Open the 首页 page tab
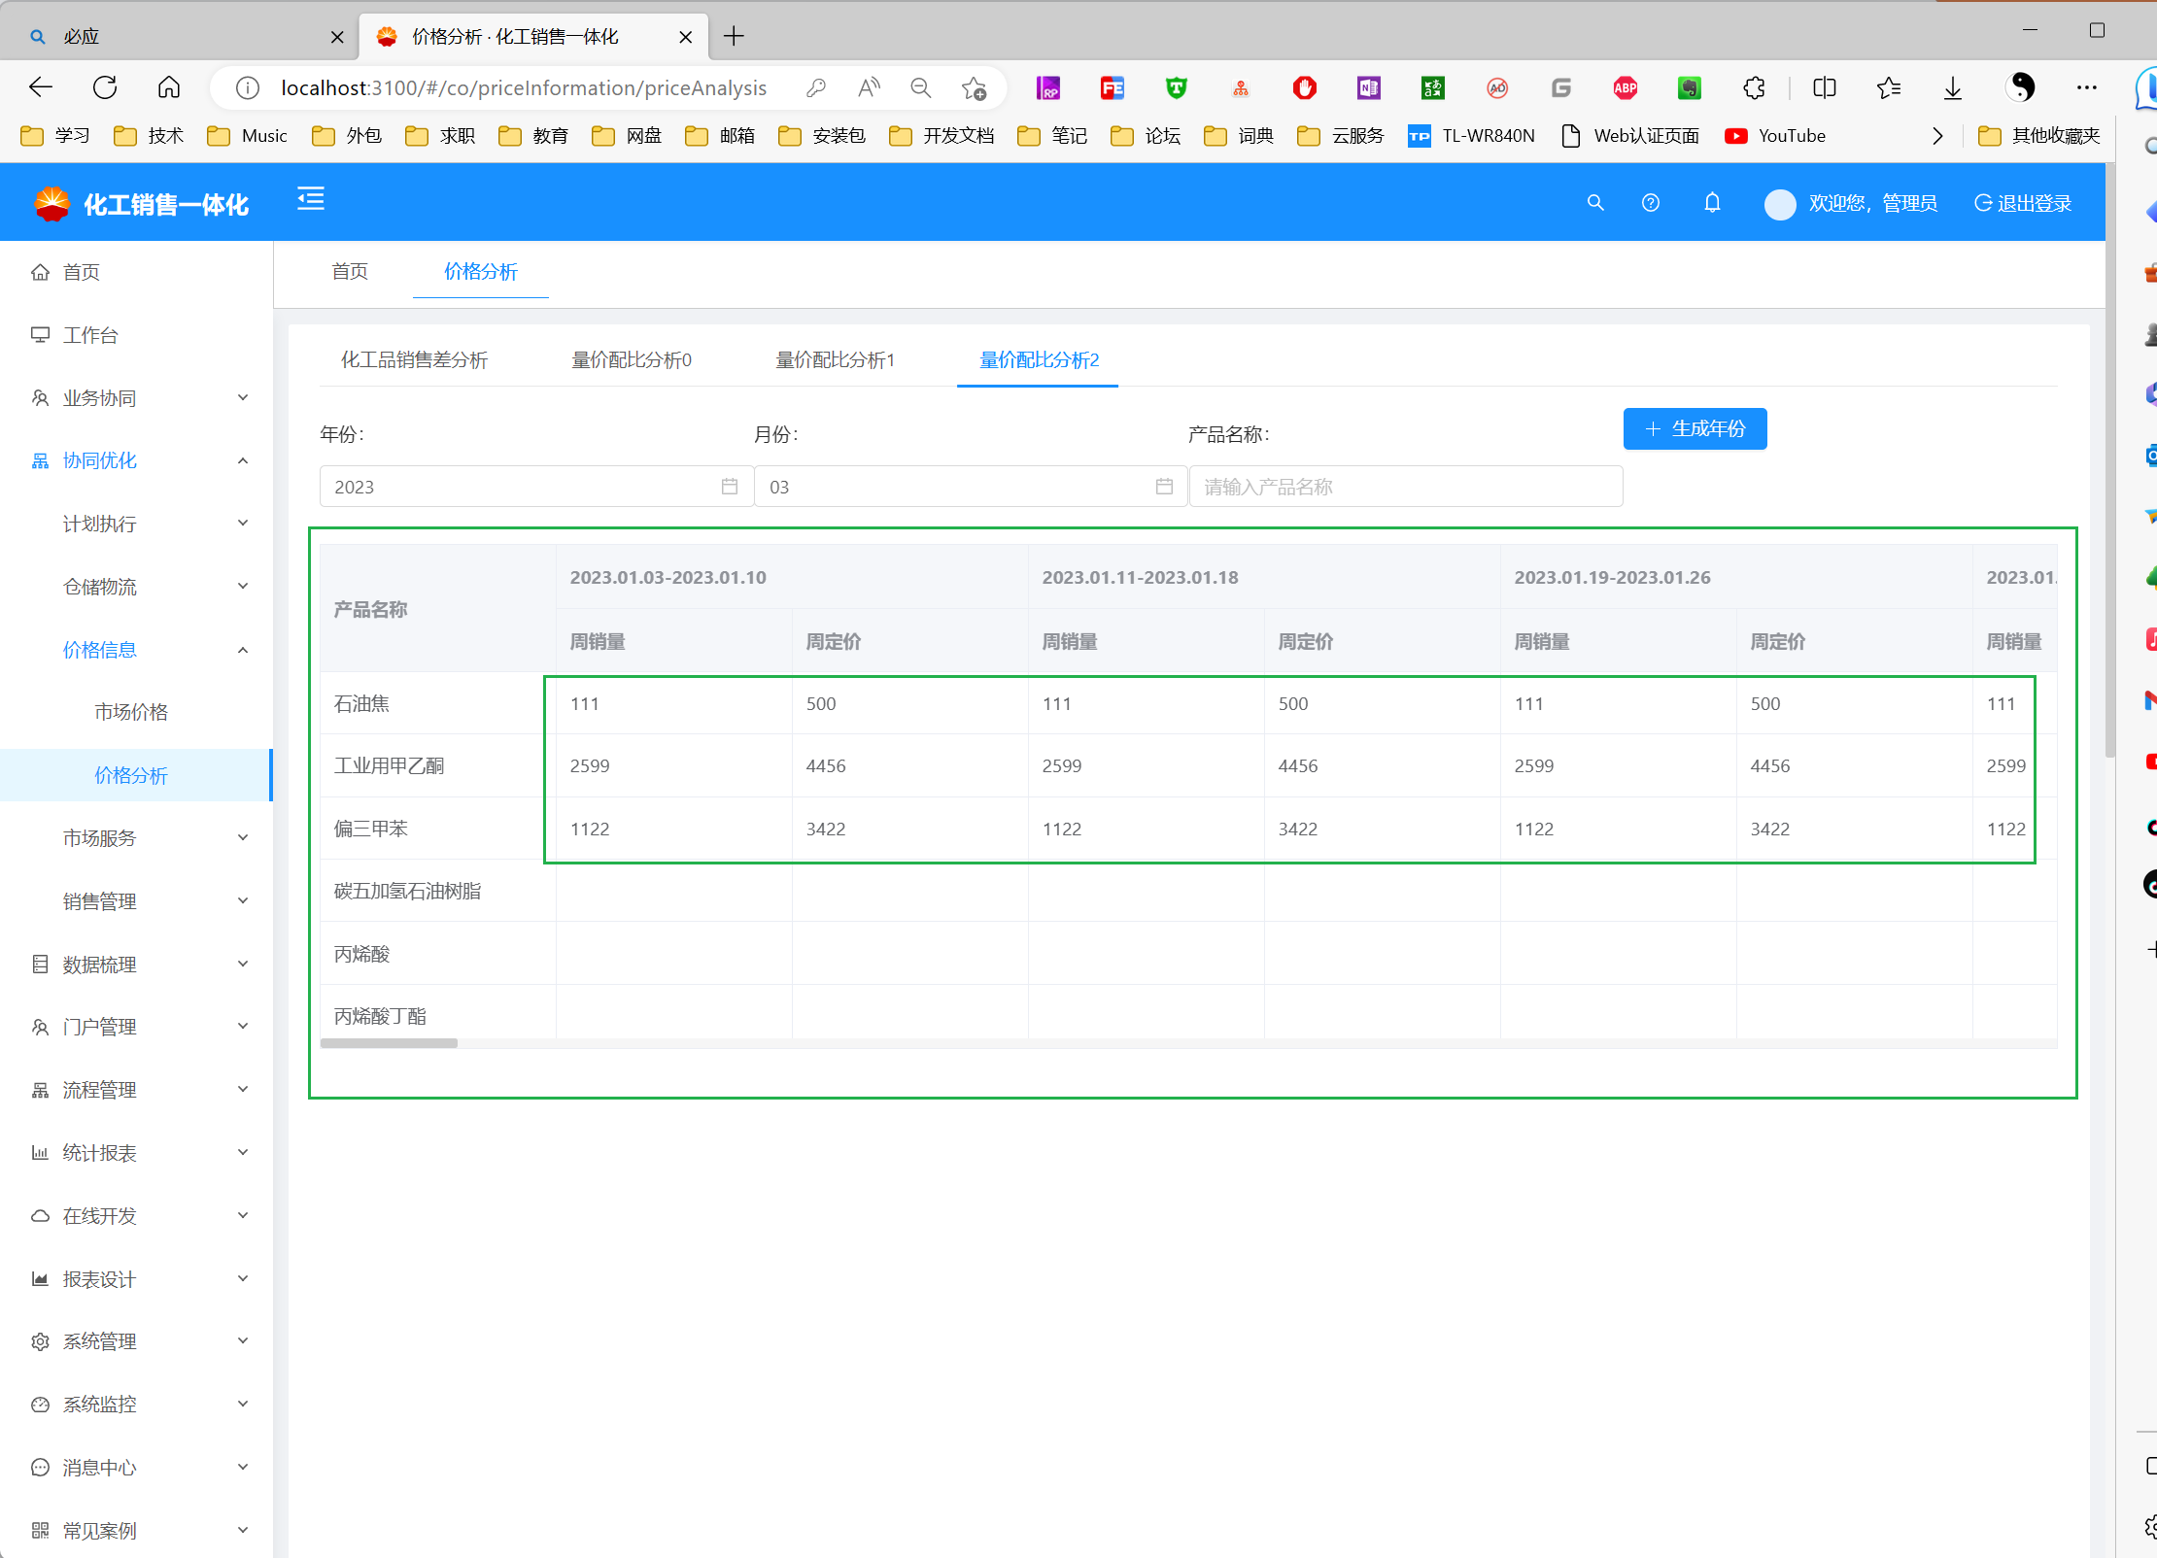Image resolution: width=2157 pixels, height=1558 pixels. click(350, 272)
